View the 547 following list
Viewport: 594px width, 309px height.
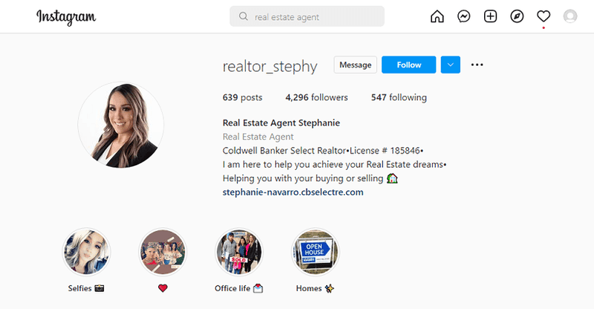tap(399, 98)
